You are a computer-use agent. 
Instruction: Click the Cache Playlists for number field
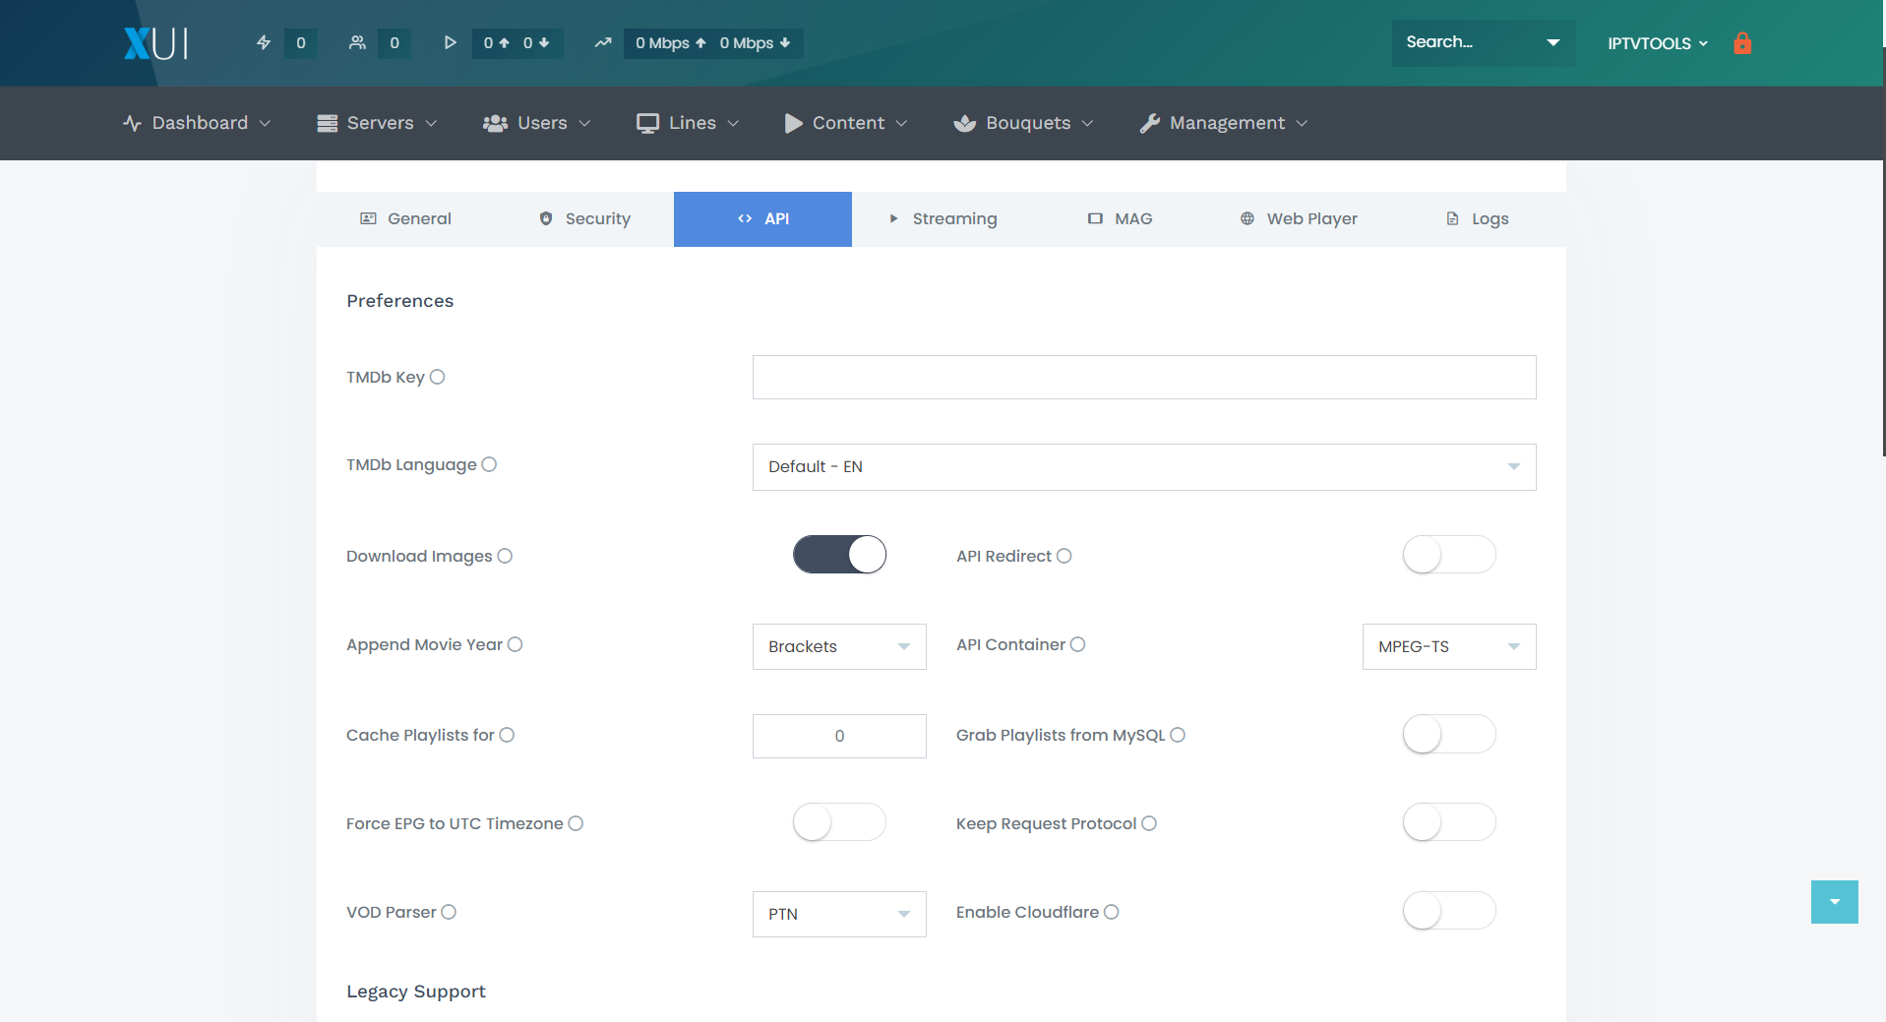coord(839,736)
